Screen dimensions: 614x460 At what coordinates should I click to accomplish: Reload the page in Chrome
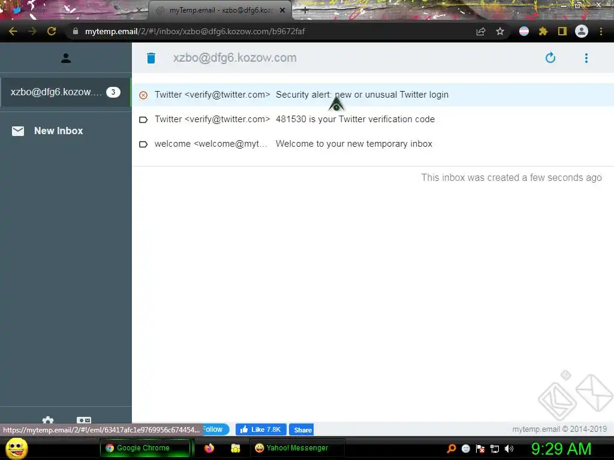click(x=52, y=31)
